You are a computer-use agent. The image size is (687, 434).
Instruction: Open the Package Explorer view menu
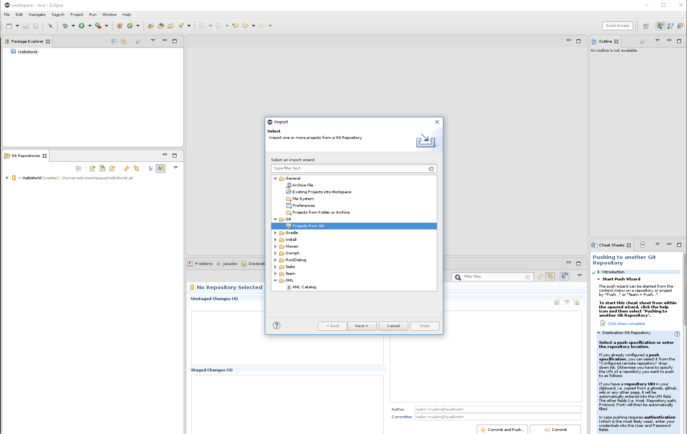pos(153,40)
